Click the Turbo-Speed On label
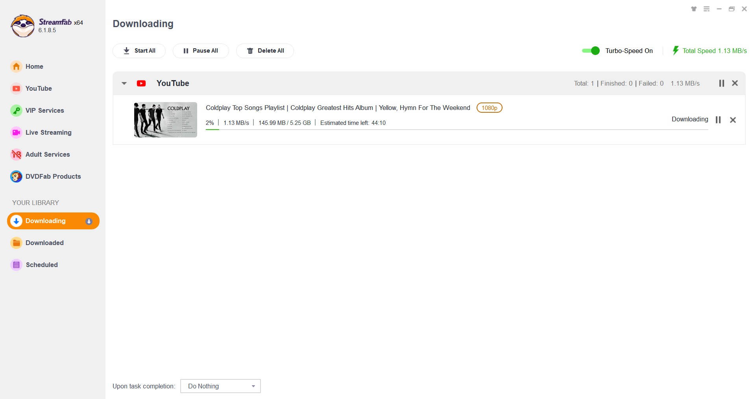 [629, 51]
